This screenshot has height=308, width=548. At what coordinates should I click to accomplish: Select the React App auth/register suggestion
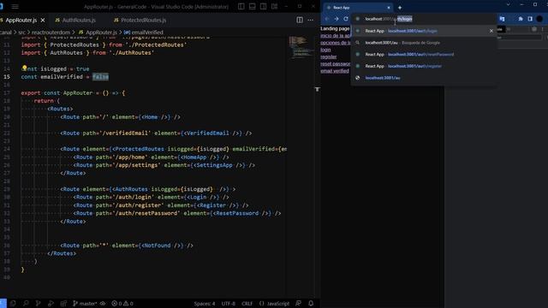[424, 66]
